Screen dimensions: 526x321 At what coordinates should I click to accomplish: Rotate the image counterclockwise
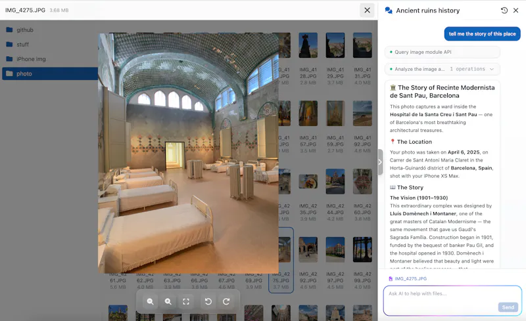coord(208,301)
